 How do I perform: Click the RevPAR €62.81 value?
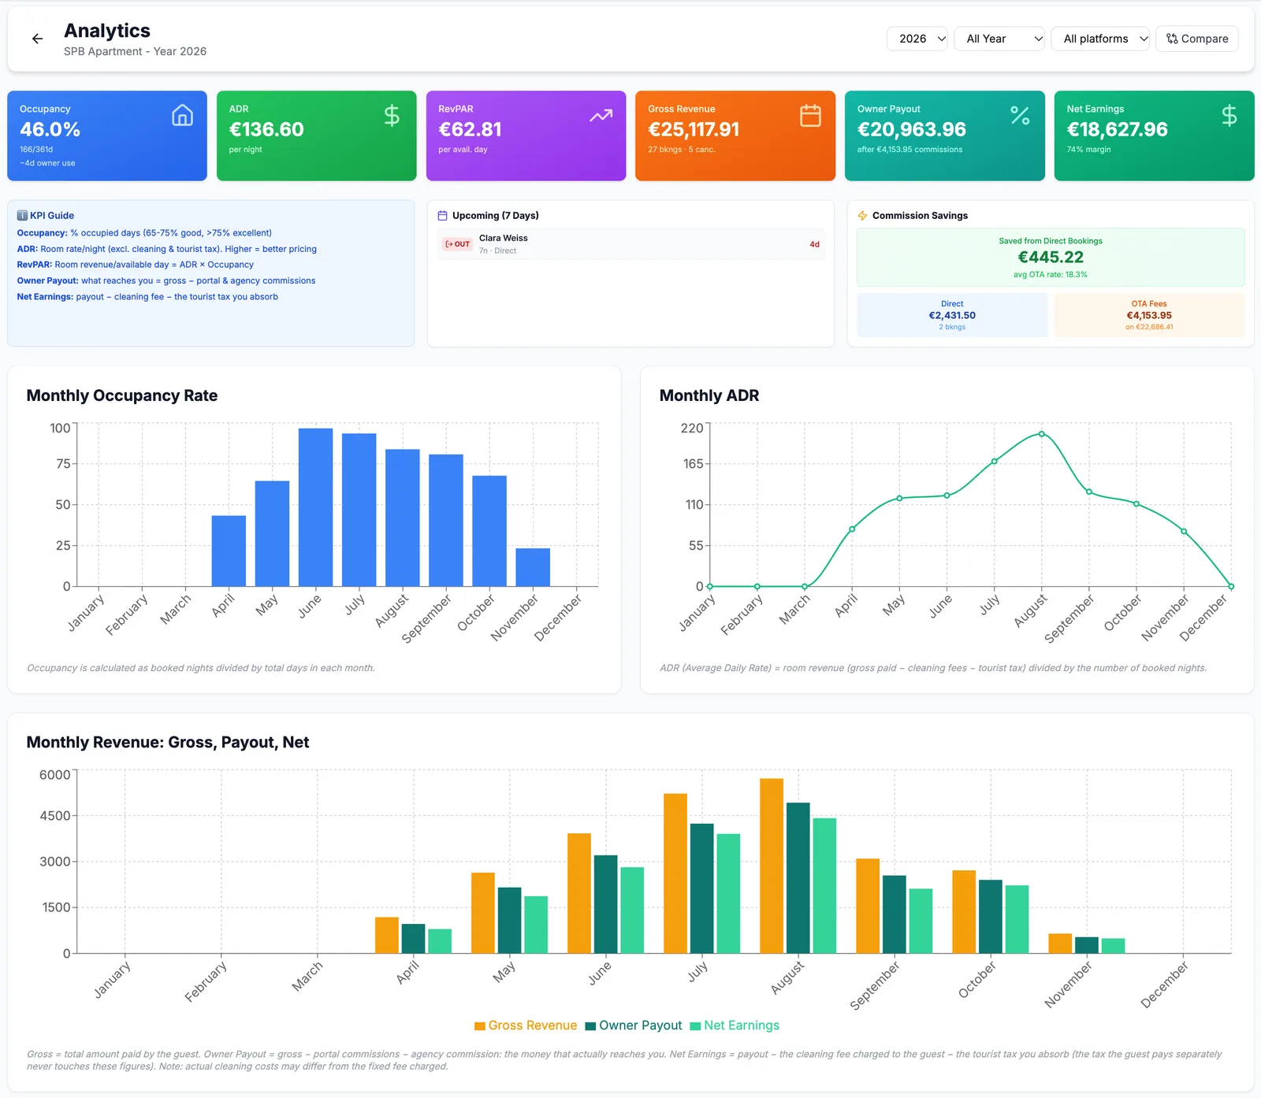pos(470,129)
